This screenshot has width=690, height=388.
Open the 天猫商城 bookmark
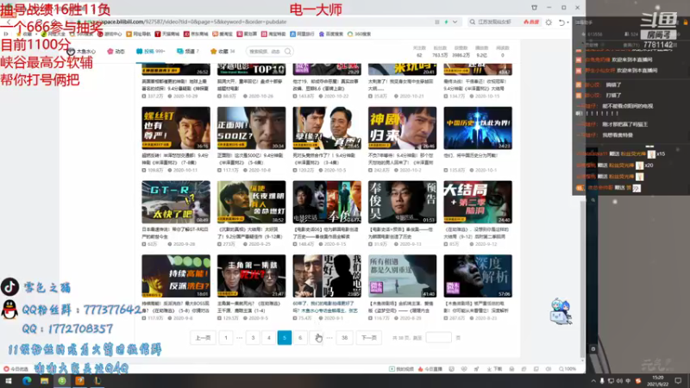167,34
